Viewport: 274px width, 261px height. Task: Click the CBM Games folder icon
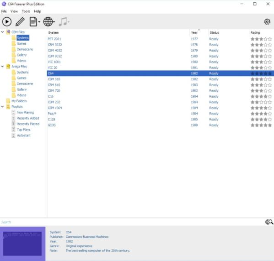coord(14,43)
